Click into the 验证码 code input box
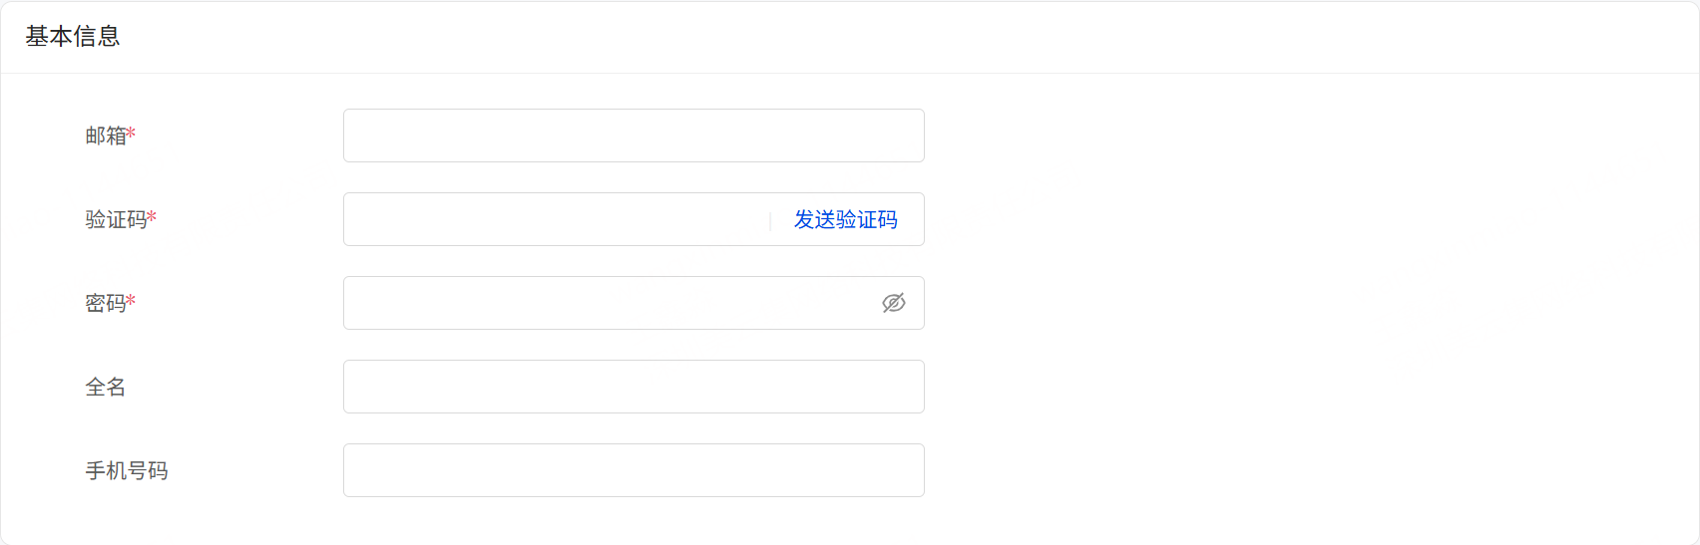The width and height of the screenshot is (1700, 545). point(554,220)
